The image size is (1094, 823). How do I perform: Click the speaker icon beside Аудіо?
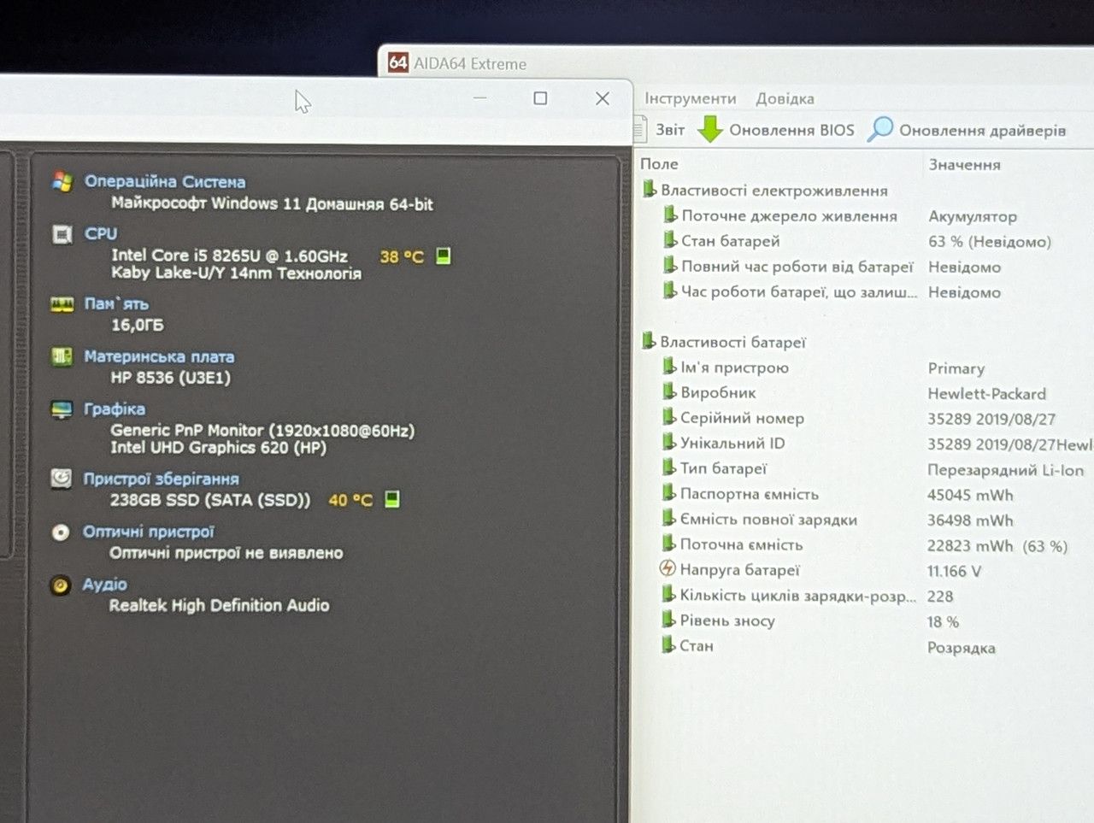pyautogui.click(x=60, y=585)
